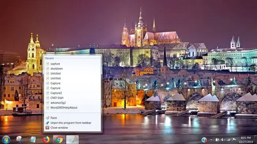The width and height of the screenshot is (257, 144).
Task: Show hidden tray icons arrow
Action: point(211,140)
